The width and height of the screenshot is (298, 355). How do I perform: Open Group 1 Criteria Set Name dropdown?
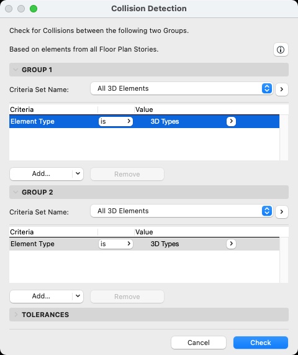click(x=181, y=88)
